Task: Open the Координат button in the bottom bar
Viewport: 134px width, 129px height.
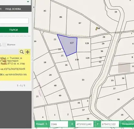Action: [x=128, y=124]
